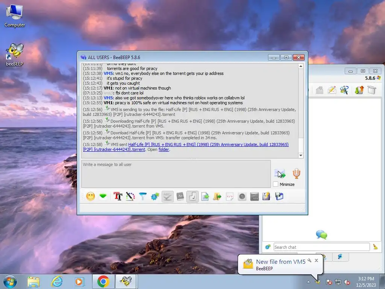The height and width of the screenshot is (289, 385).
Task: Click the gray dictionary book icon
Action: (x=180, y=196)
